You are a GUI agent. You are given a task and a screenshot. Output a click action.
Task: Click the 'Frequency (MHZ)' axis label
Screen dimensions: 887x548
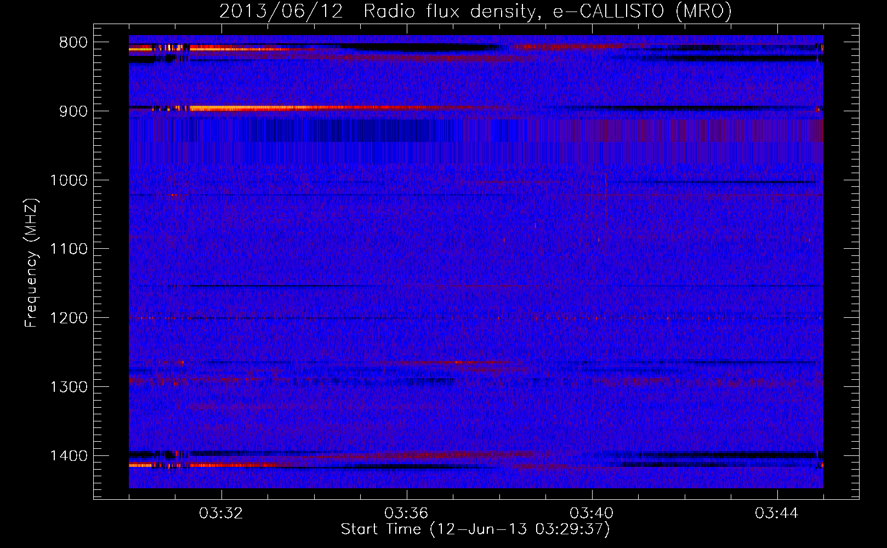[32, 263]
